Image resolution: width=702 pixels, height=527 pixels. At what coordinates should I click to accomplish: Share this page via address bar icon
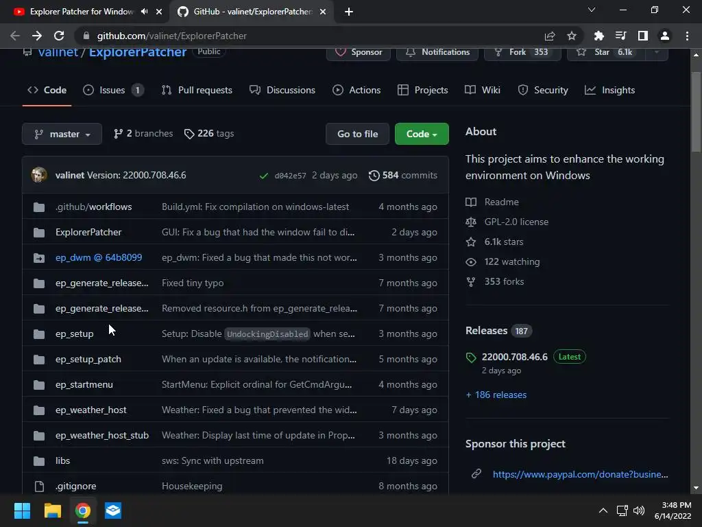pyautogui.click(x=549, y=36)
